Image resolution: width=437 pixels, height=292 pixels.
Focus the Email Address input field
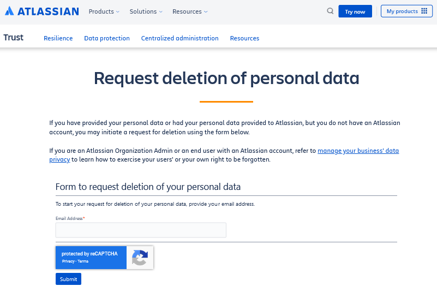click(x=141, y=230)
